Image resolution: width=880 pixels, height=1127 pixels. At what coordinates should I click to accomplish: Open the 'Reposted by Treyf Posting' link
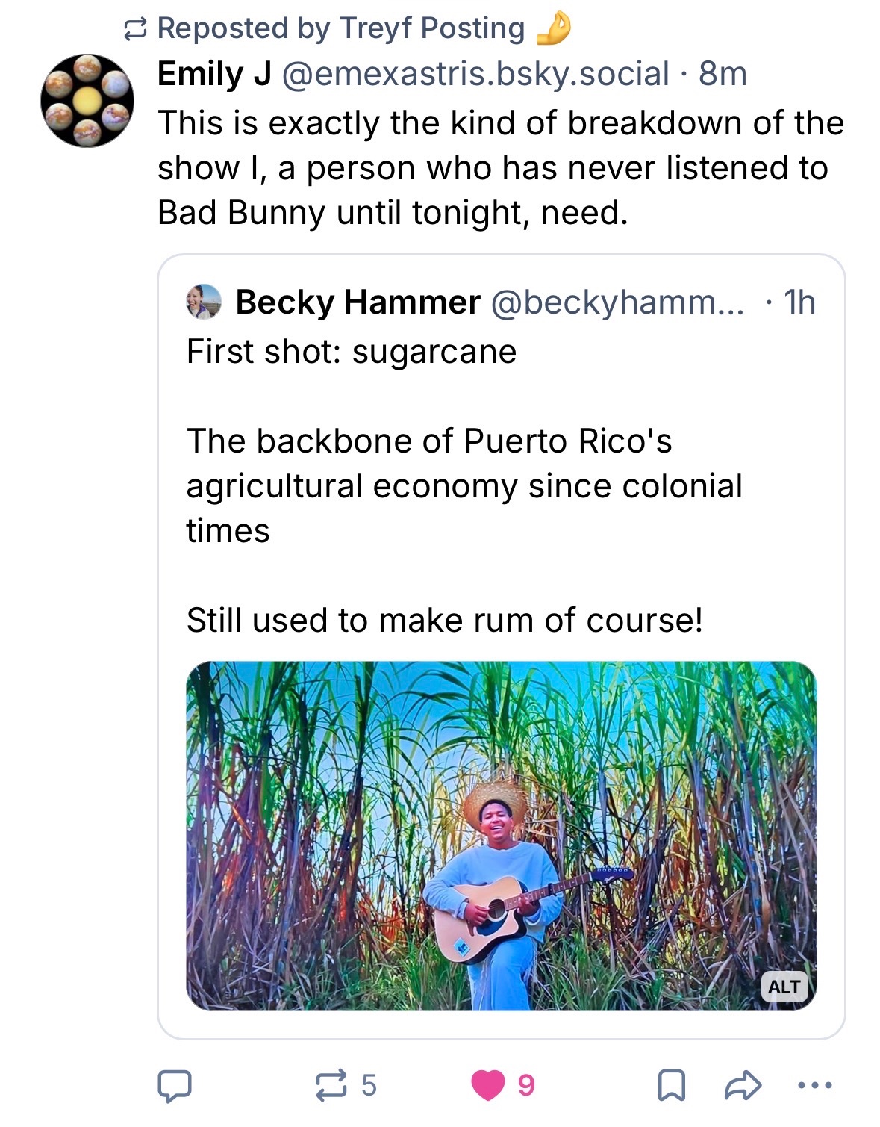click(x=341, y=28)
